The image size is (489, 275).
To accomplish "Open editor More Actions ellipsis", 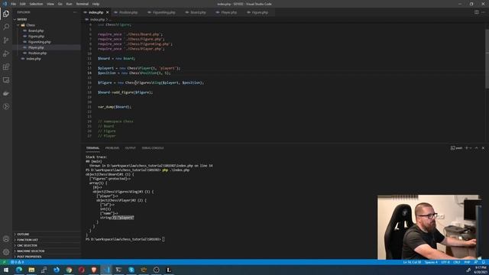I will pos(483,12).
